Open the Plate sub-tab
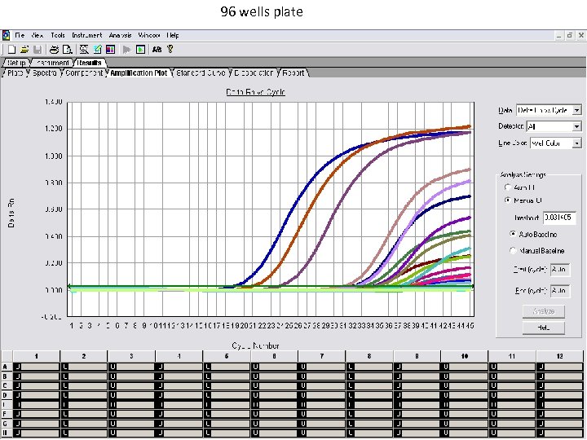The height and width of the screenshot is (440, 587). click(15, 73)
